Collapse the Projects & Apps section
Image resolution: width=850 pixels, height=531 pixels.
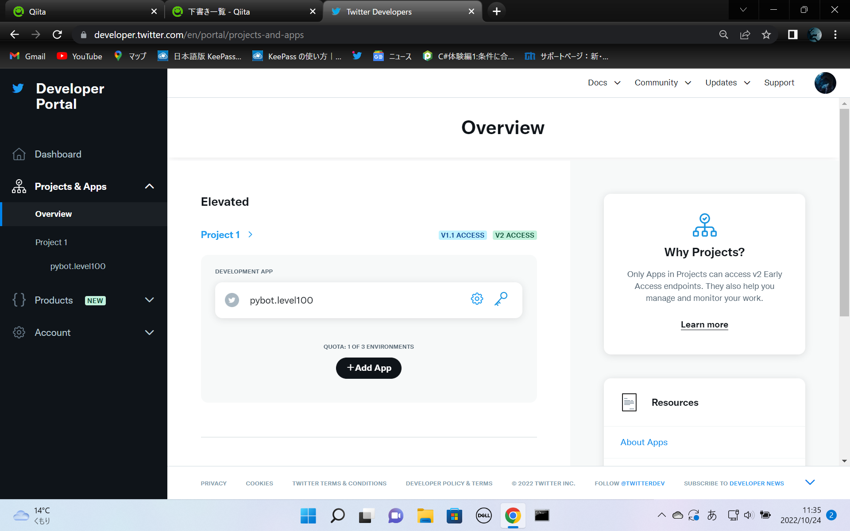point(150,186)
